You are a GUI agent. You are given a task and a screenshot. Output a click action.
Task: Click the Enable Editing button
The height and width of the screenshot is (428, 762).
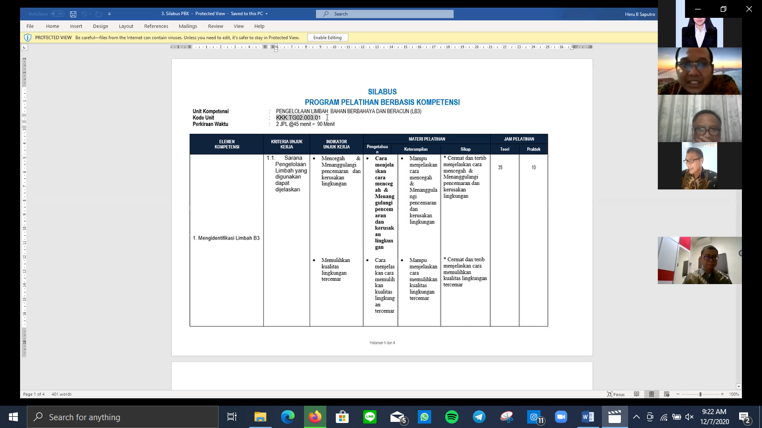pos(327,37)
